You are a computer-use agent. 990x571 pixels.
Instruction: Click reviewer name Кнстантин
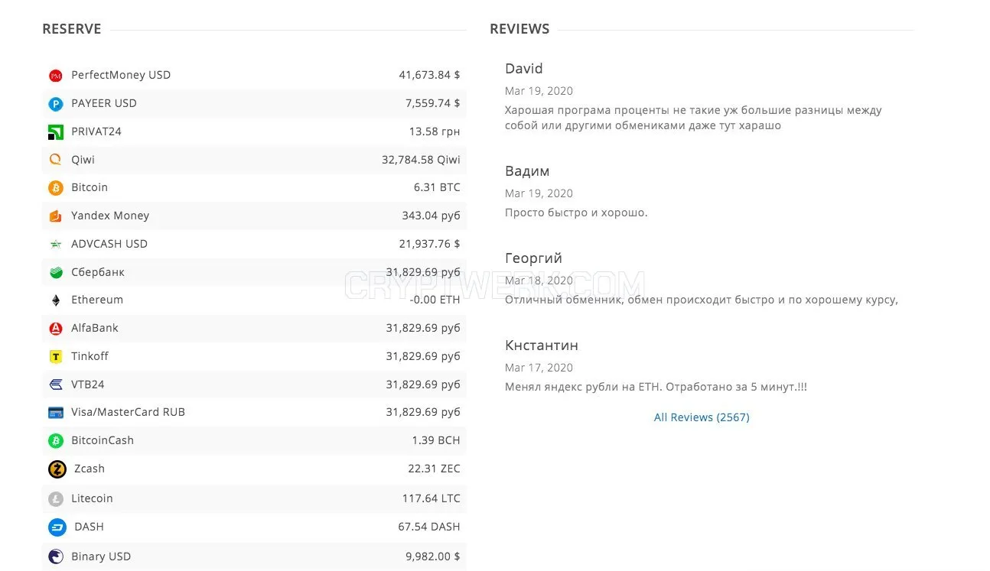(x=542, y=346)
